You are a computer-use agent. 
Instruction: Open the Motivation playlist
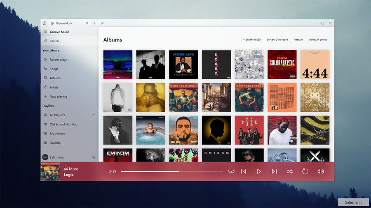(x=70, y=134)
